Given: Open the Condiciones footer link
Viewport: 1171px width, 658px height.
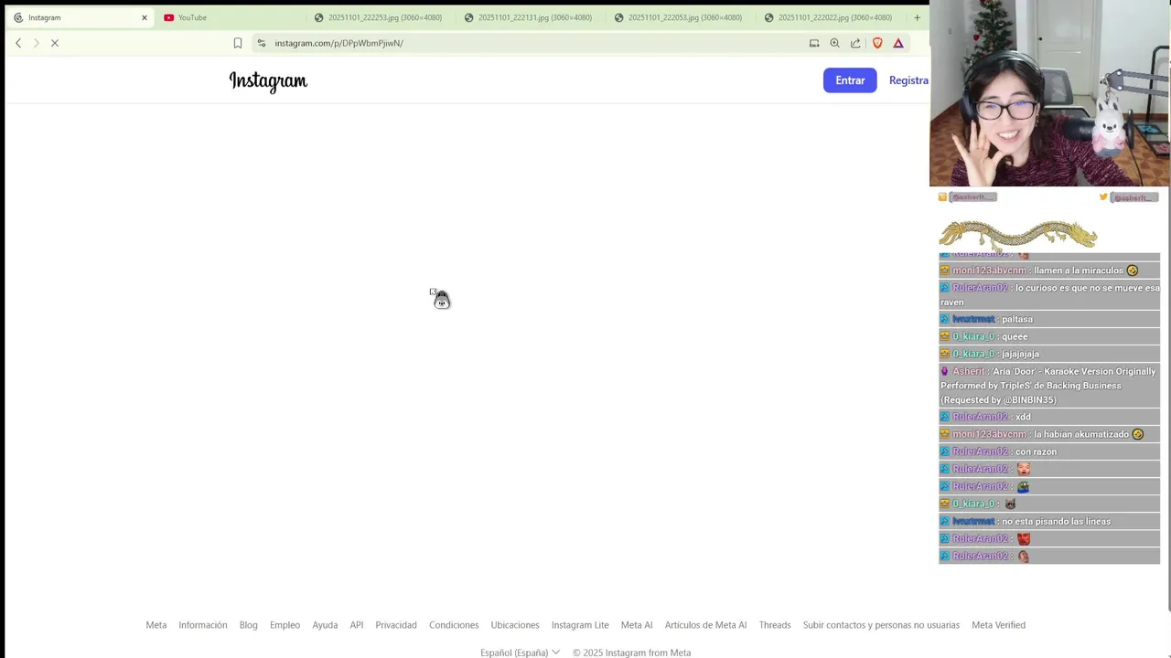Looking at the screenshot, I should coord(454,625).
